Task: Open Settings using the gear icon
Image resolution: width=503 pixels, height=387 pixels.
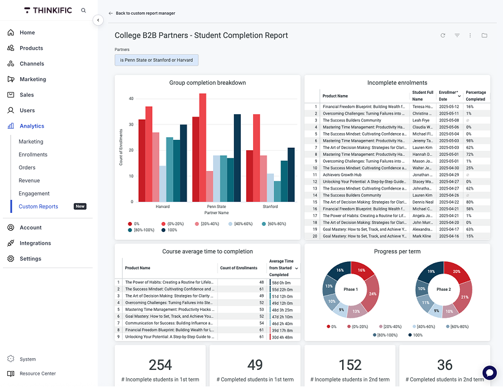Action: pyautogui.click(x=10, y=259)
